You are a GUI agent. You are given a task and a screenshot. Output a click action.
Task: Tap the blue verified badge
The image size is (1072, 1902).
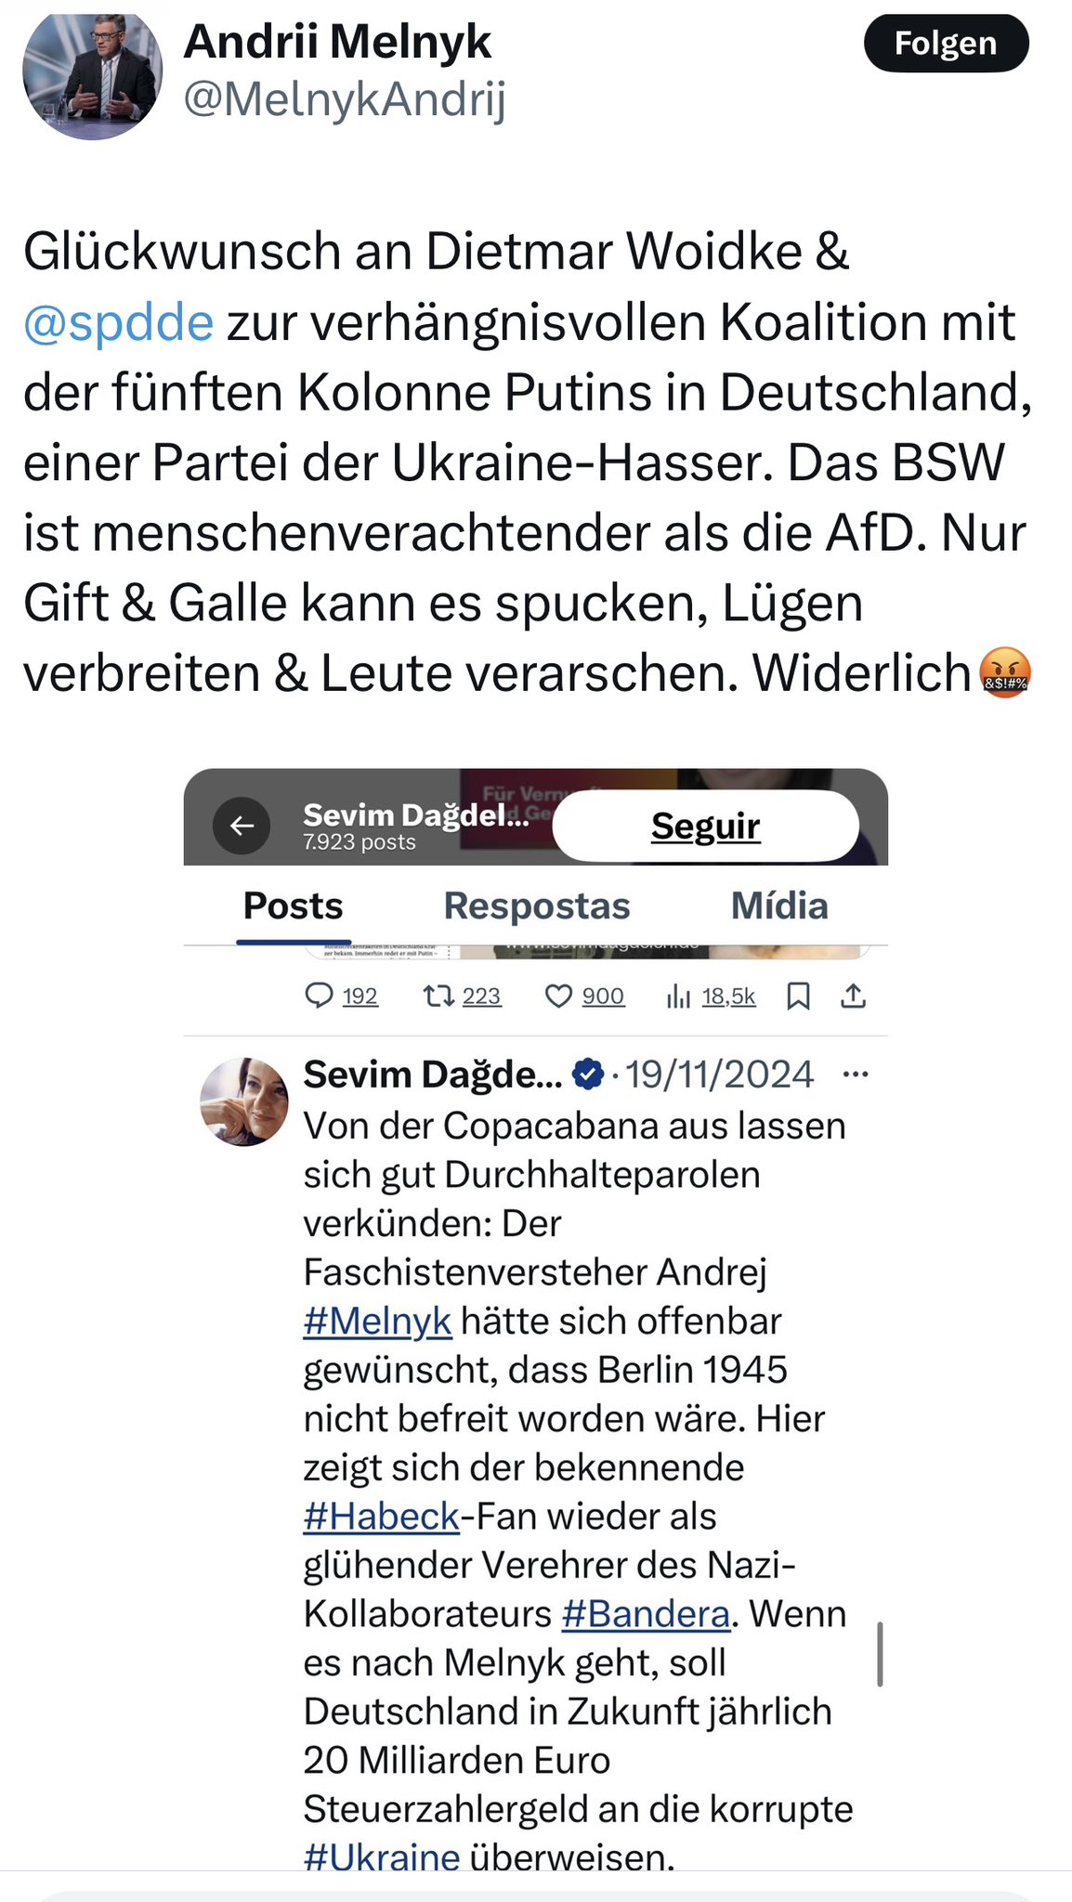tap(588, 1075)
